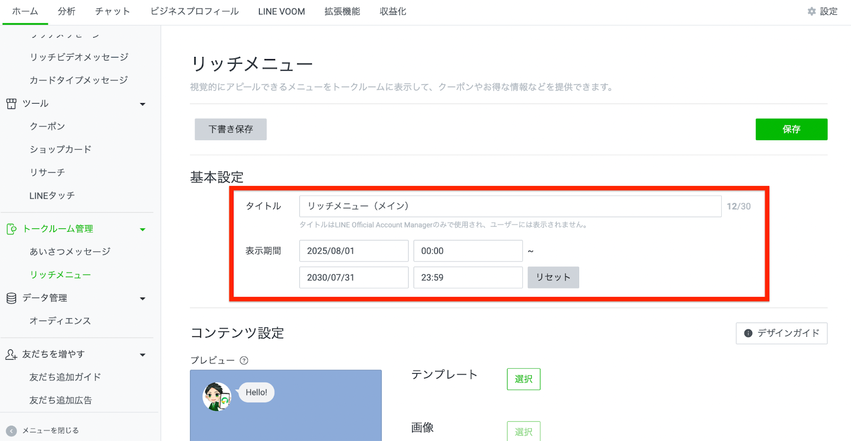Click the talk room management icon
The image size is (851, 441).
pos(11,229)
